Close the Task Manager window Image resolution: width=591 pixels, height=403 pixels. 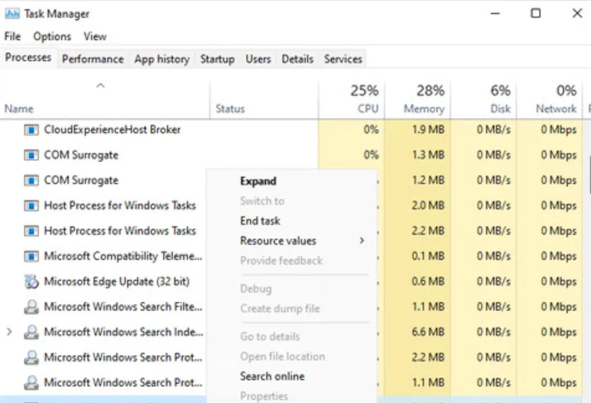coord(577,13)
